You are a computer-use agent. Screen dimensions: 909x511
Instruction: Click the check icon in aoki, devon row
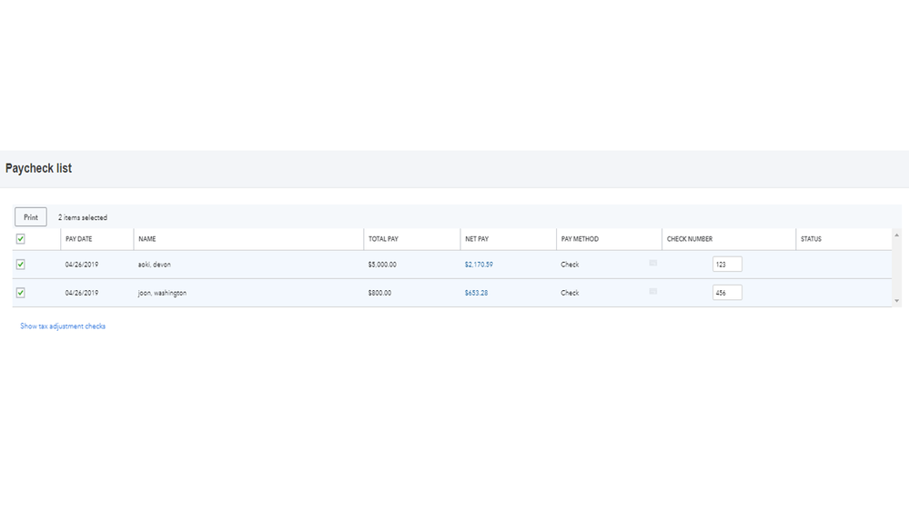[652, 263]
